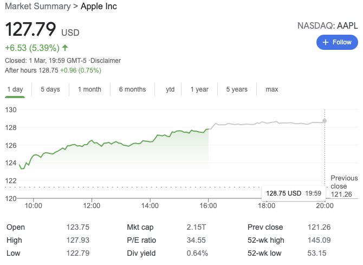Click the green up arrow beside 5.39%
Viewport: 363px width, 265px height.
click(65, 48)
